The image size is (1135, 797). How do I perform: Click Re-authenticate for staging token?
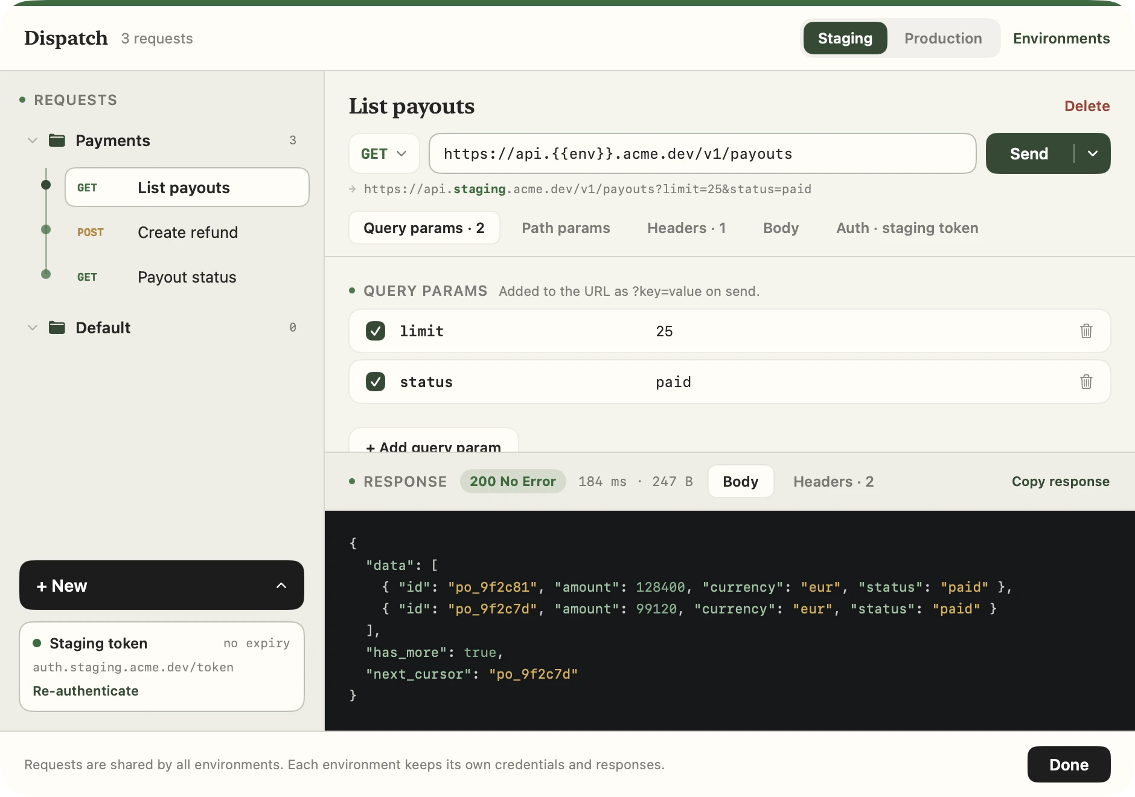[86, 691]
